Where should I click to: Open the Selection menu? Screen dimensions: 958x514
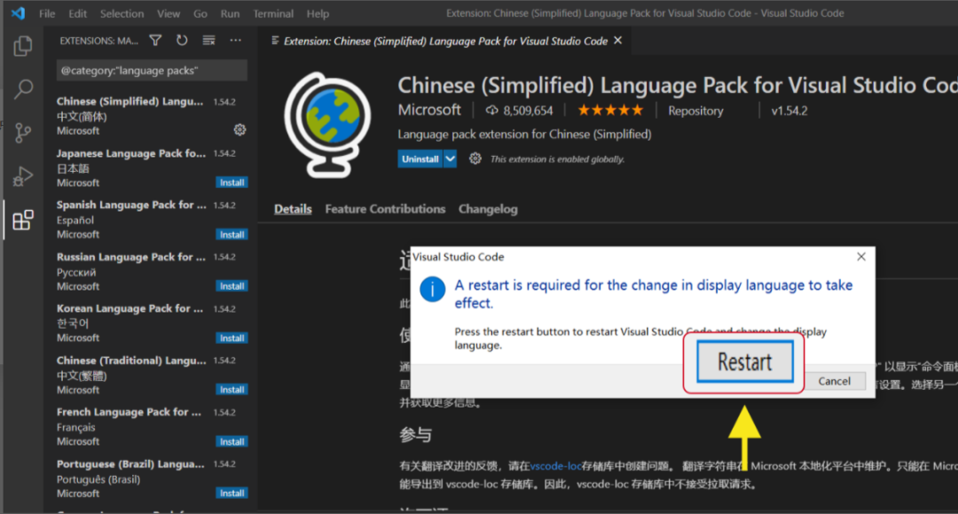122,13
